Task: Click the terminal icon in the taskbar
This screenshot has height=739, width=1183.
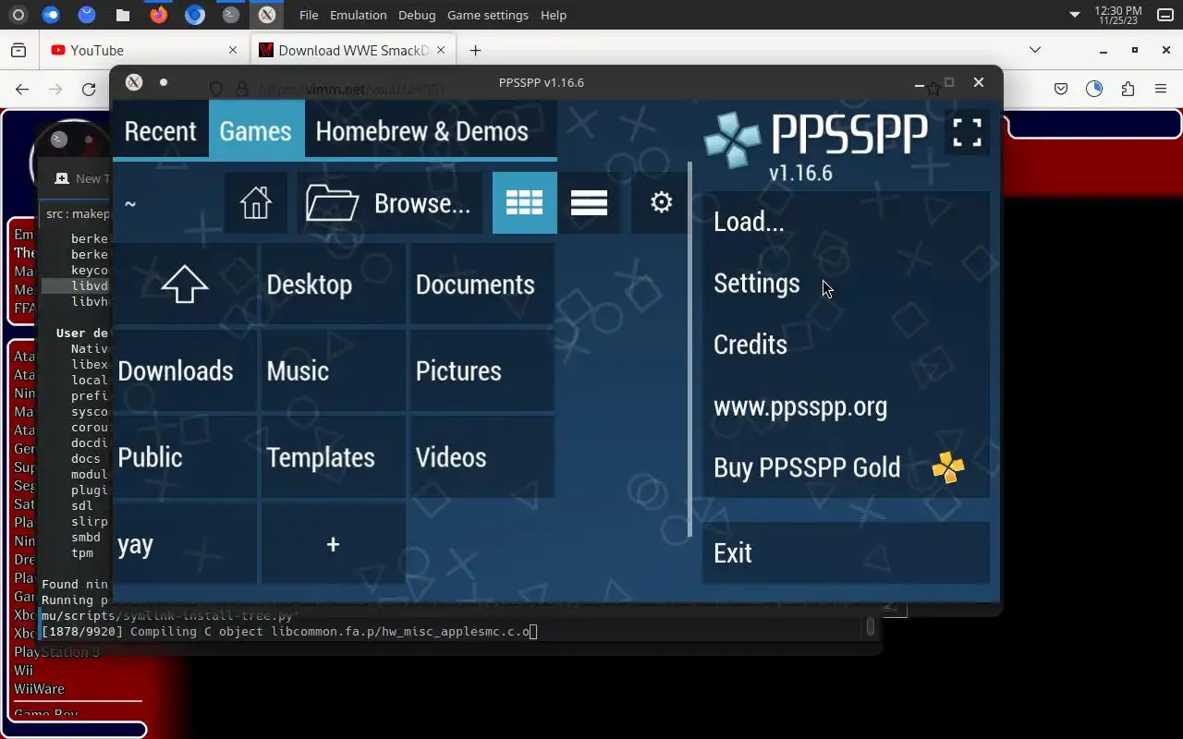Action: coord(231,15)
